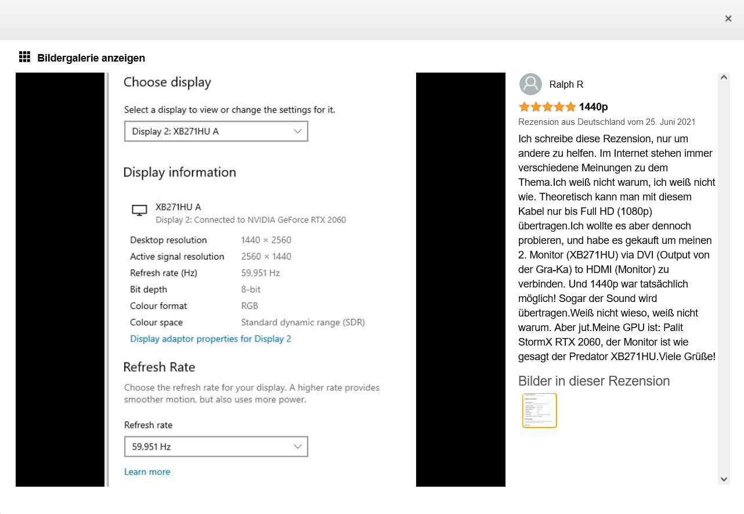Click the monitor icon beside XB271HU A
Image resolution: width=744 pixels, height=514 pixels.
pos(139,210)
